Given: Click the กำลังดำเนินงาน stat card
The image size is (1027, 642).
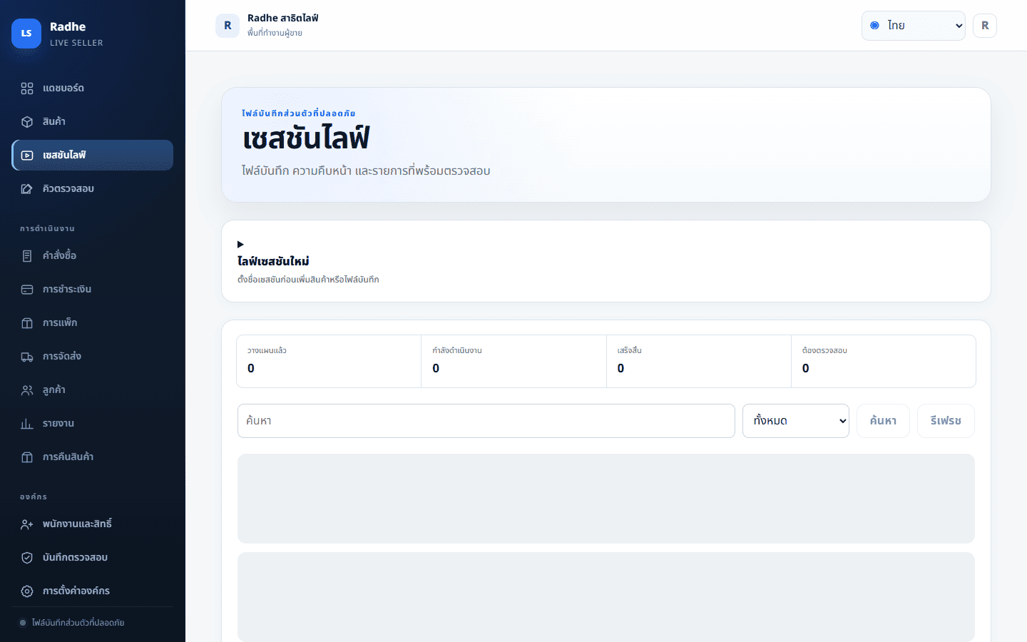Looking at the screenshot, I should click(514, 362).
